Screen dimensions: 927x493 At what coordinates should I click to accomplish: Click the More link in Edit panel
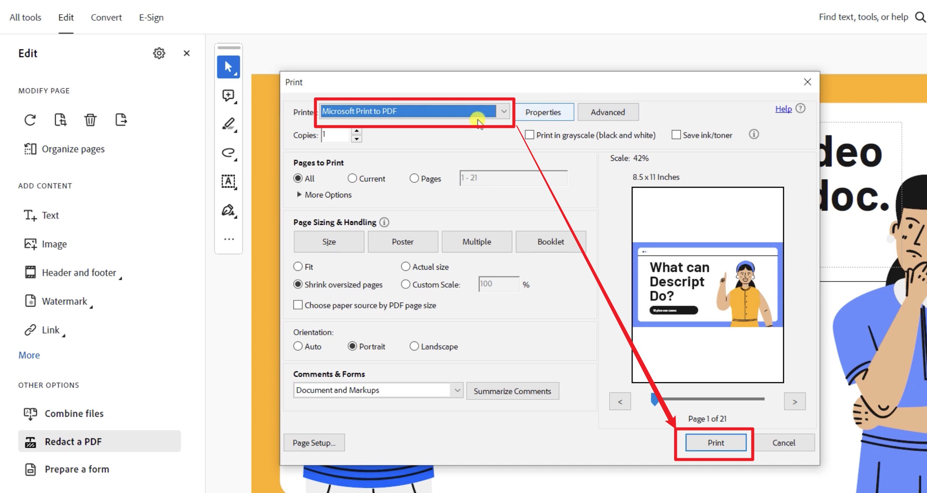pyautogui.click(x=29, y=355)
